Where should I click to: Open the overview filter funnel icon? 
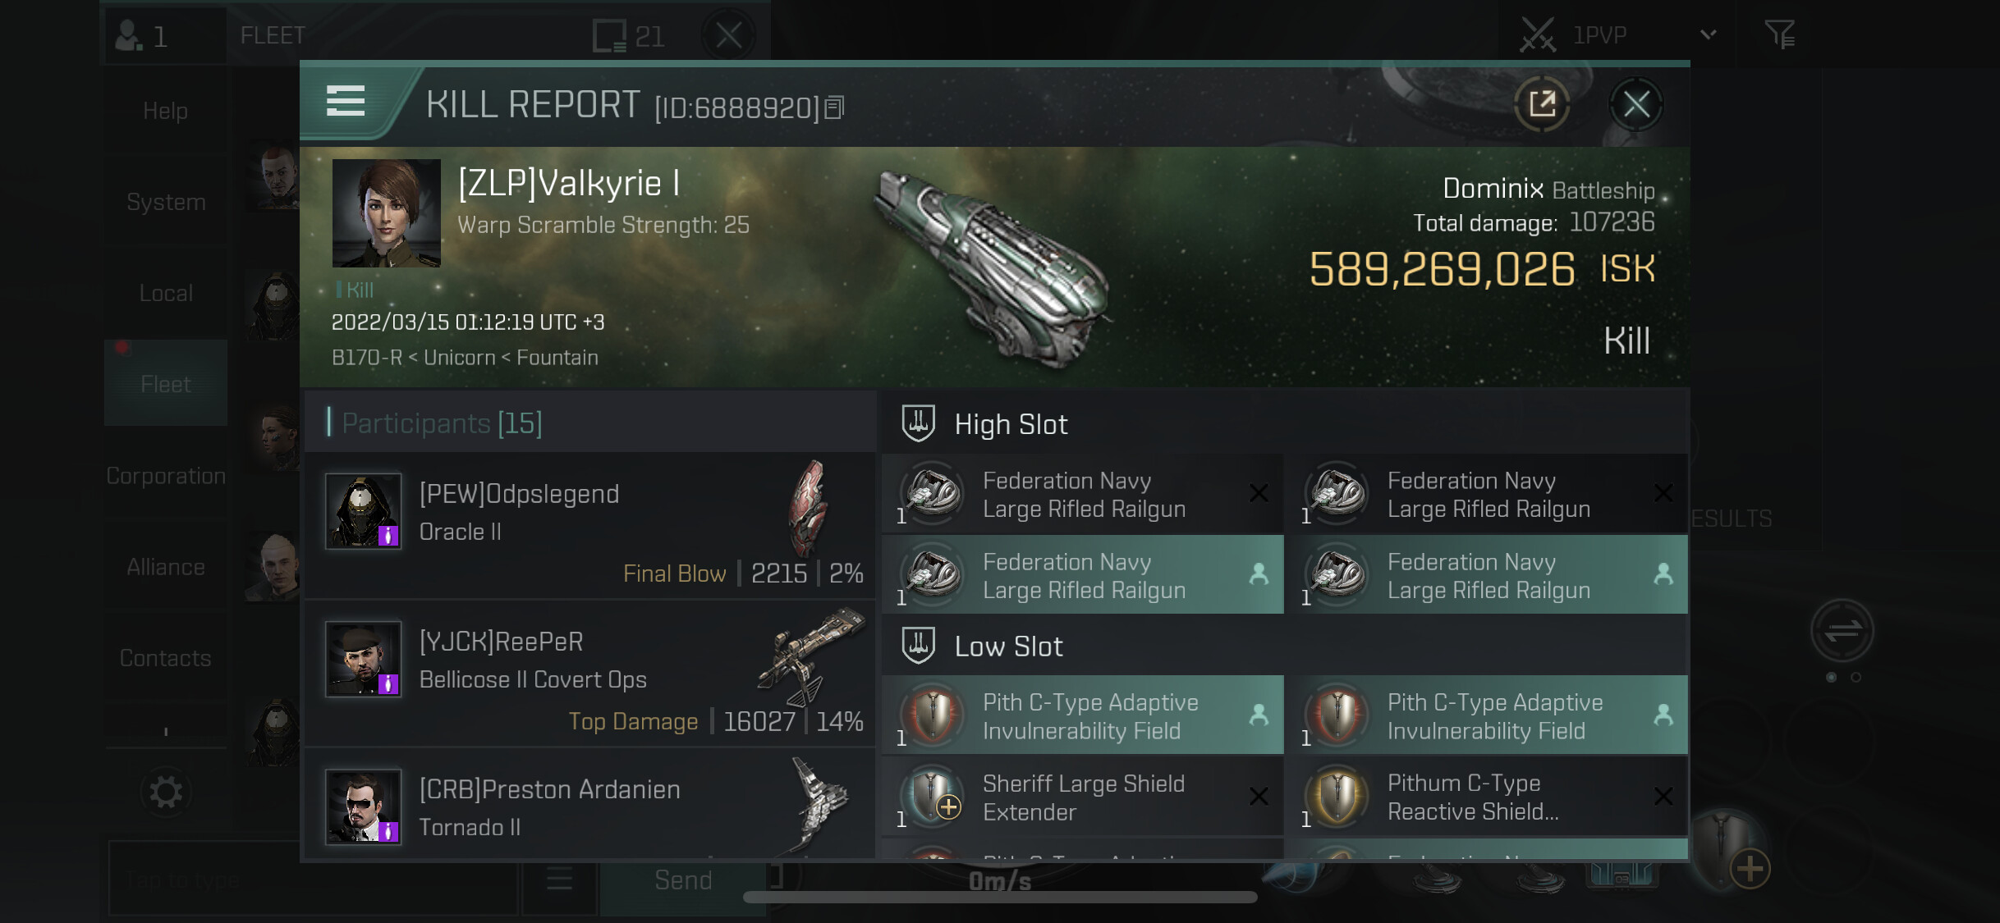click(x=1779, y=35)
